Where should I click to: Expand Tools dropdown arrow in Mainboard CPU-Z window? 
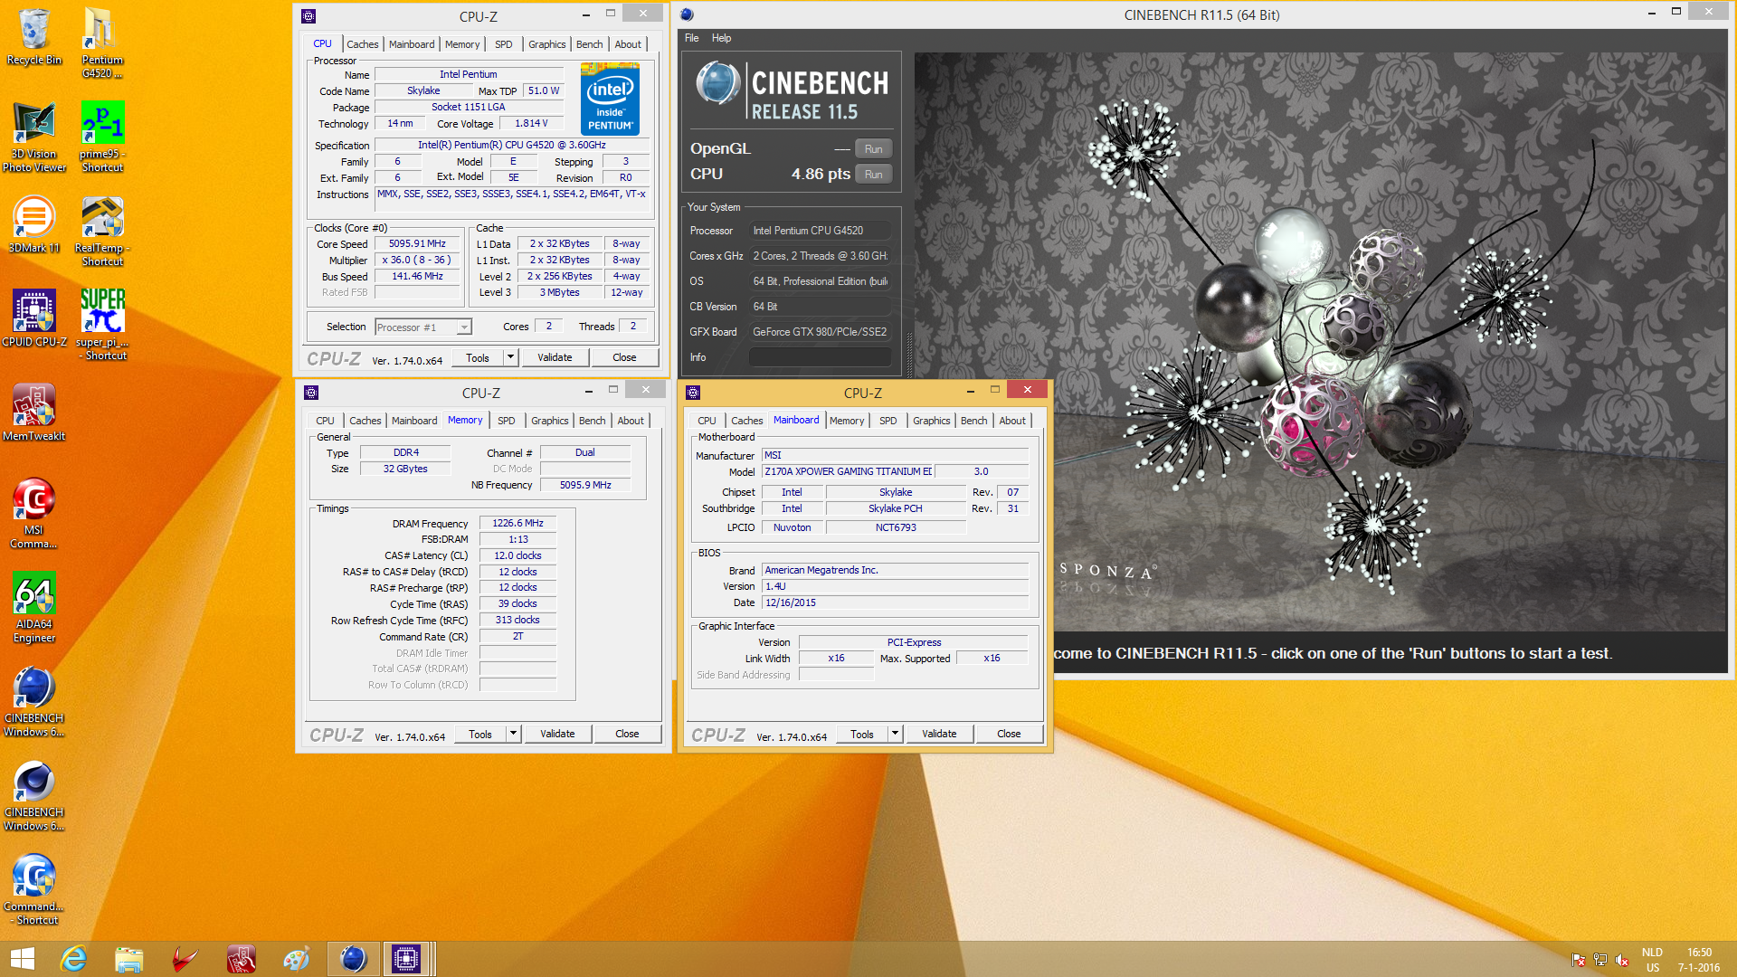click(x=895, y=734)
